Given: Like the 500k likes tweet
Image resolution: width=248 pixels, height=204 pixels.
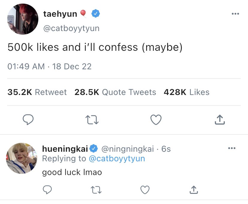Looking at the screenshot, I should [x=156, y=119].
